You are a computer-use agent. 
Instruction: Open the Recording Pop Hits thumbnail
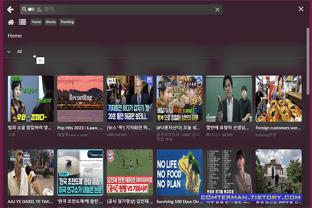(x=80, y=98)
